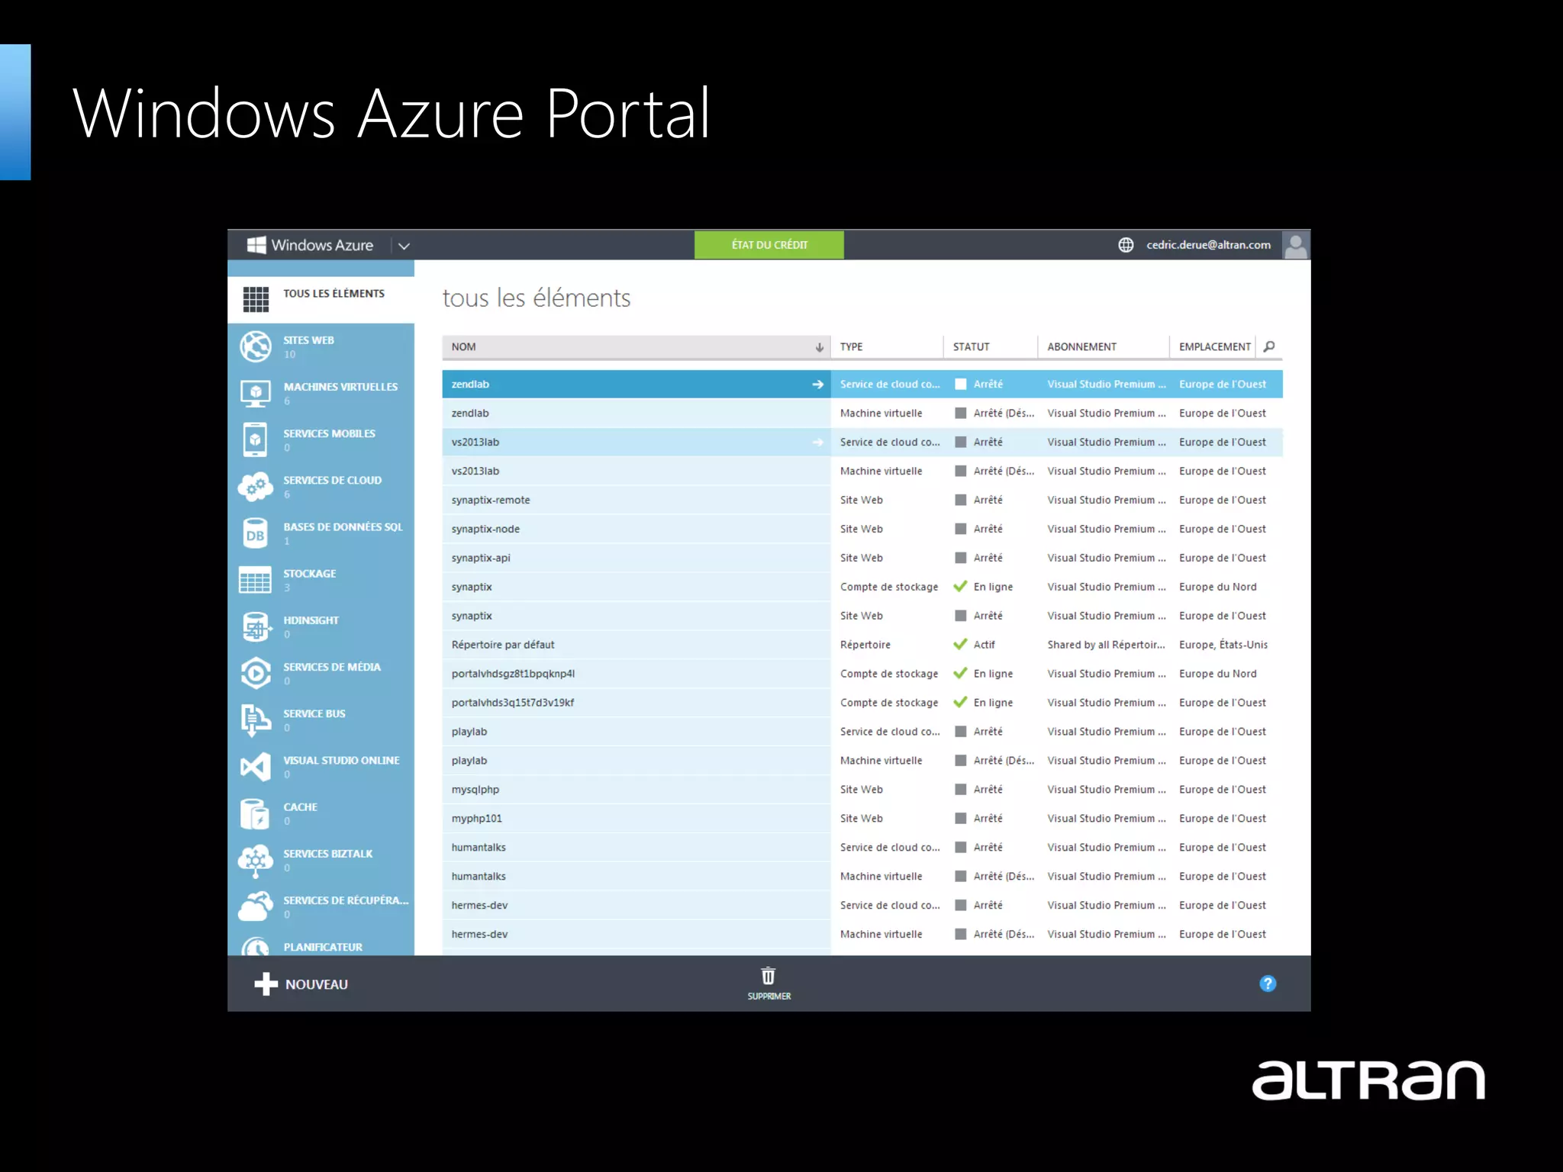Open Sites Web globe icon in sidebar
The image size is (1563, 1172).
[256, 346]
